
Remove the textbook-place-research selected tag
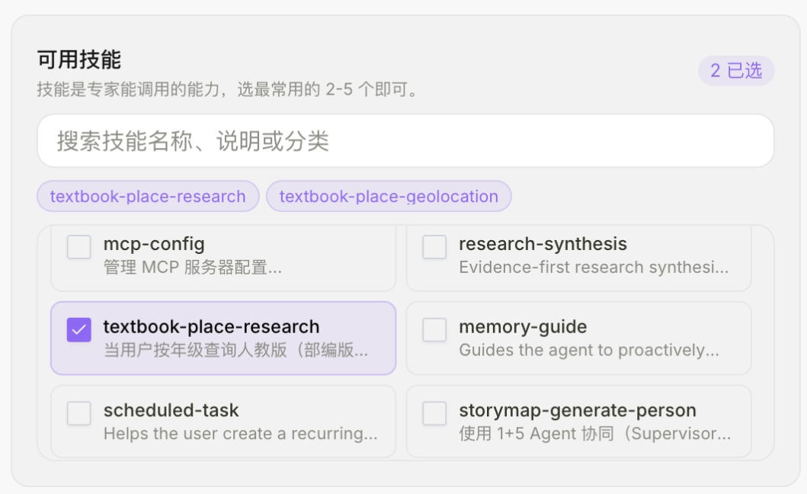(148, 196)
